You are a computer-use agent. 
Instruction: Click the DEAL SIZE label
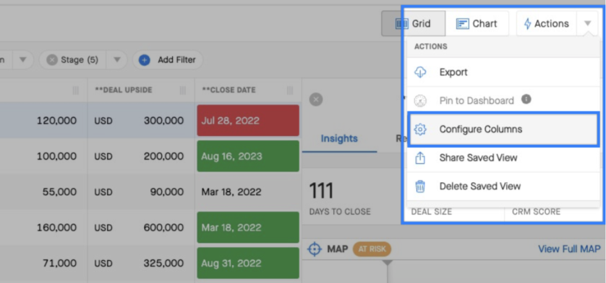[432, 211]
